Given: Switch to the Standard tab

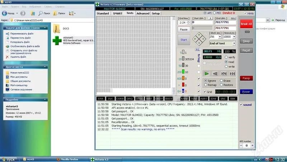Looking at the screenshot, I should (103, 13).
